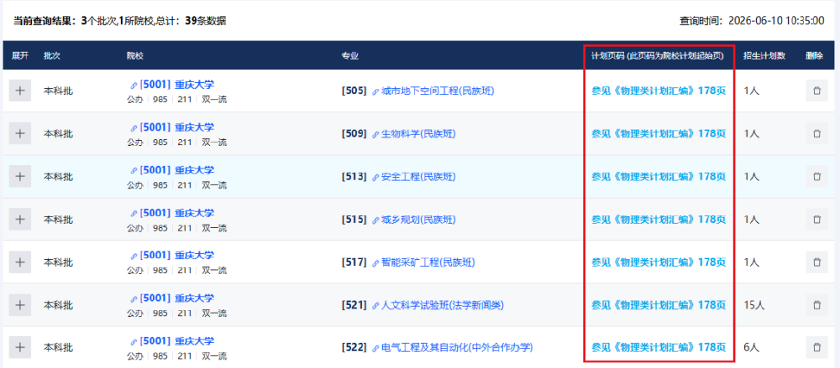Click the 211 tag in the 513 row
Screen dimensions: 840x368
click(x=185, y=185)
